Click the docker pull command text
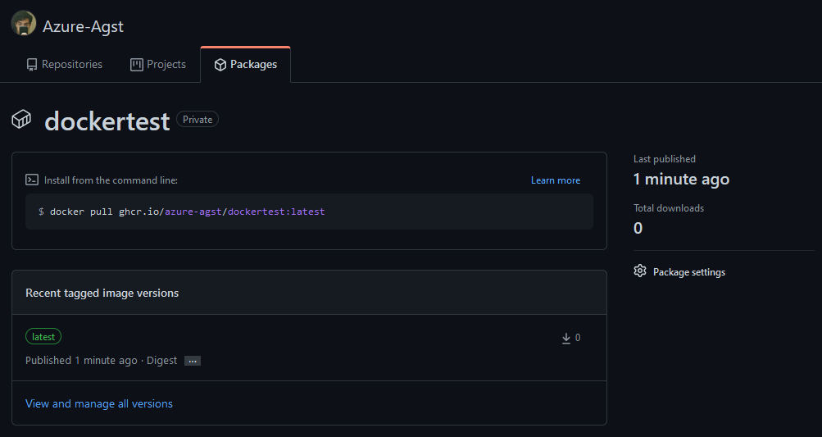Screen dimensions: 822x437 181,212
